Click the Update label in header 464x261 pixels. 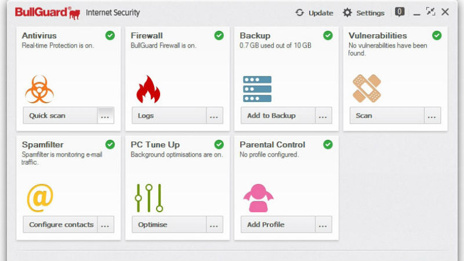(321, 13)
